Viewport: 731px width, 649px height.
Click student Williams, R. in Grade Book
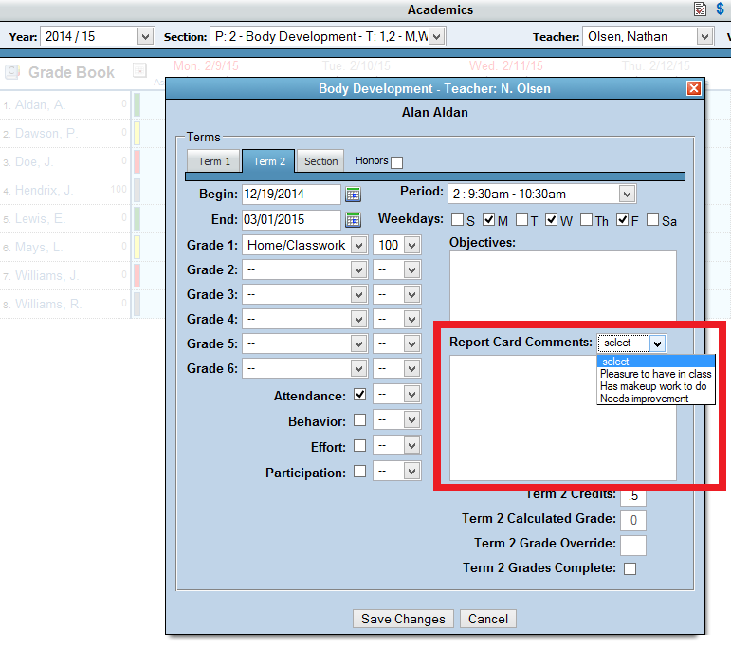pyautogui.click(x=48, y=305)
